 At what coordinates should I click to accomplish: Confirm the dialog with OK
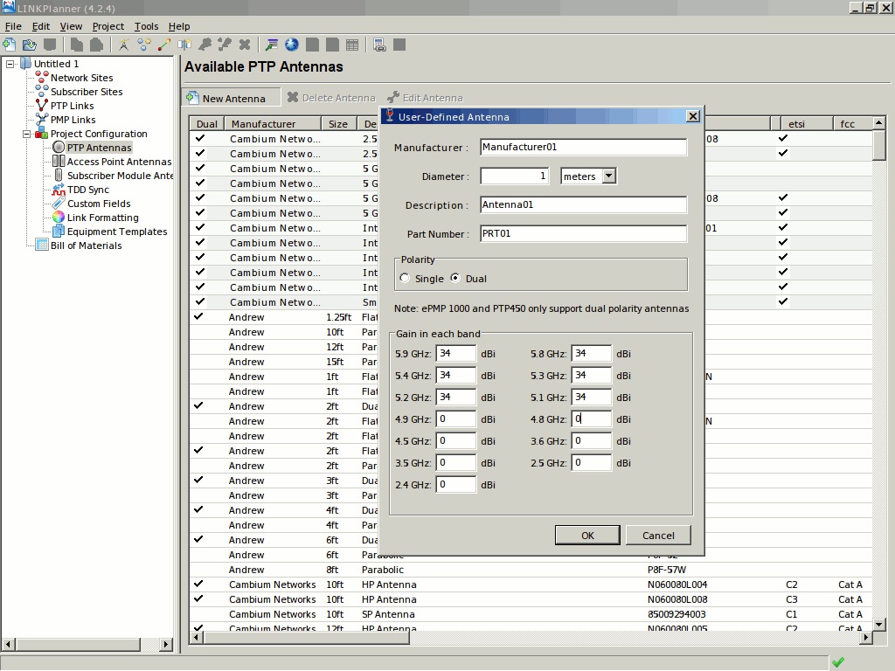point(587,536)
